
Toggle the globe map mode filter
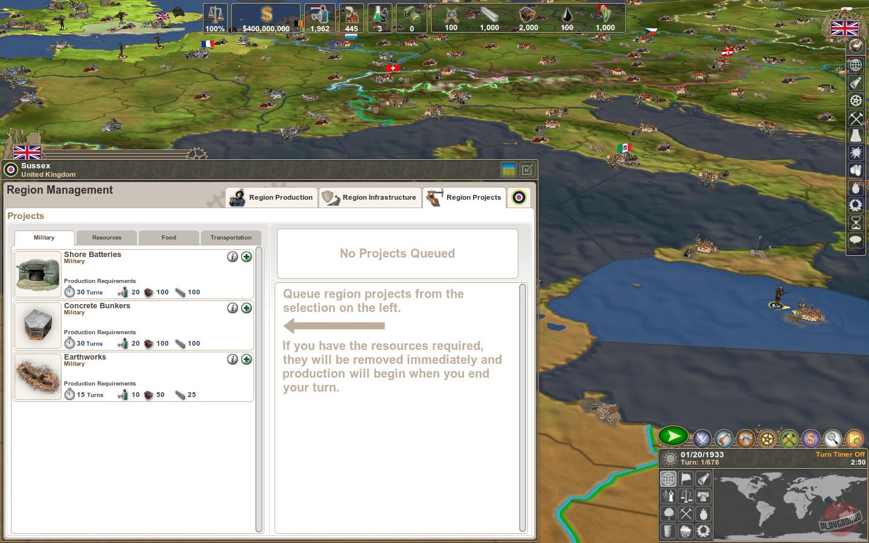click(x=668, y=479)
